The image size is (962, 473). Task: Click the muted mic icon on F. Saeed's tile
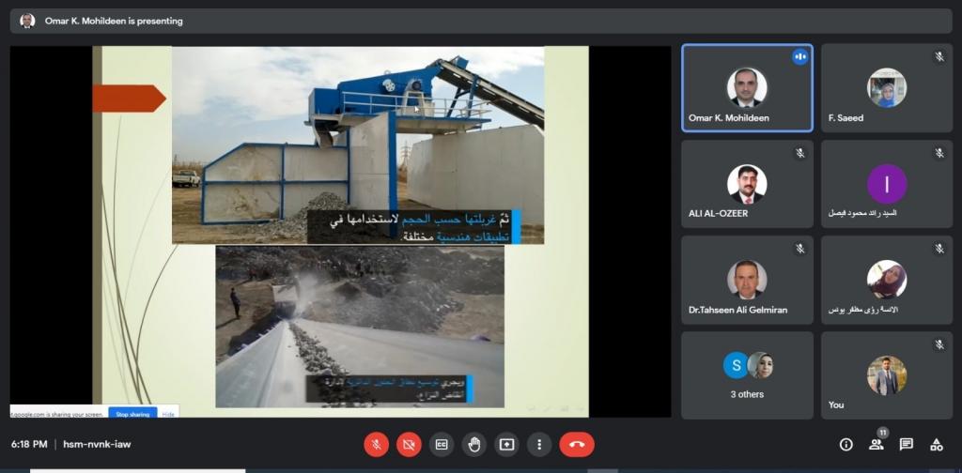tap(939, 57)
